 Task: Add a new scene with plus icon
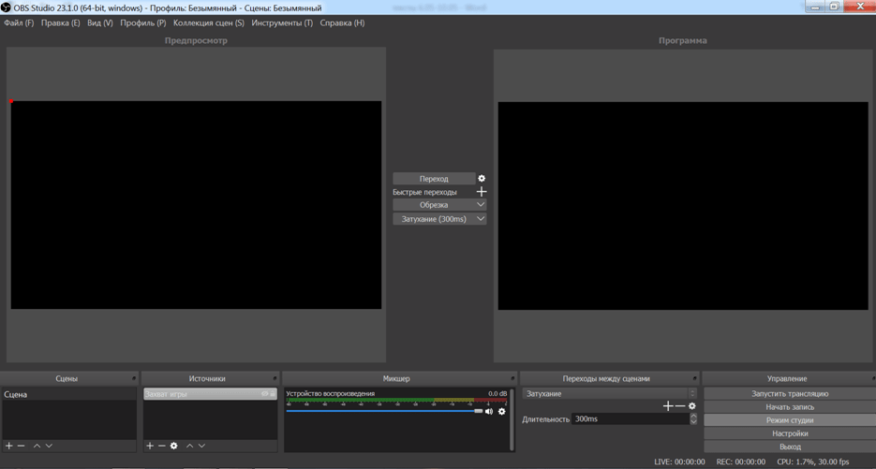pos(9,446)
